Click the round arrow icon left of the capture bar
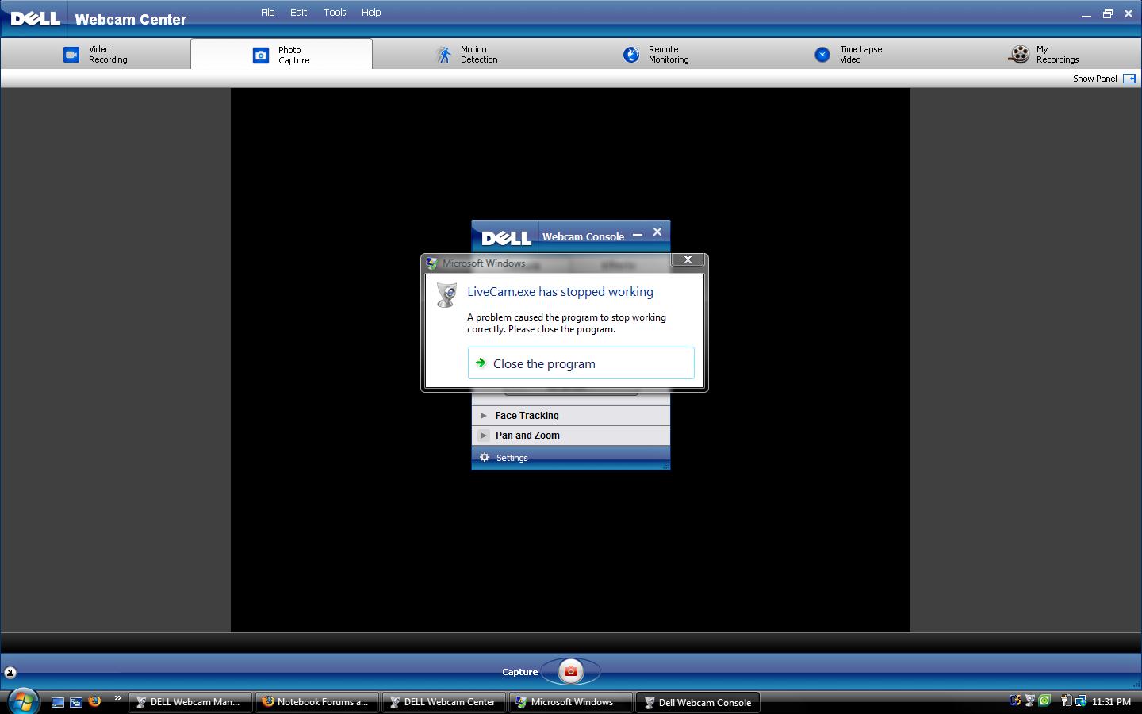 click(x=10, y=672)
